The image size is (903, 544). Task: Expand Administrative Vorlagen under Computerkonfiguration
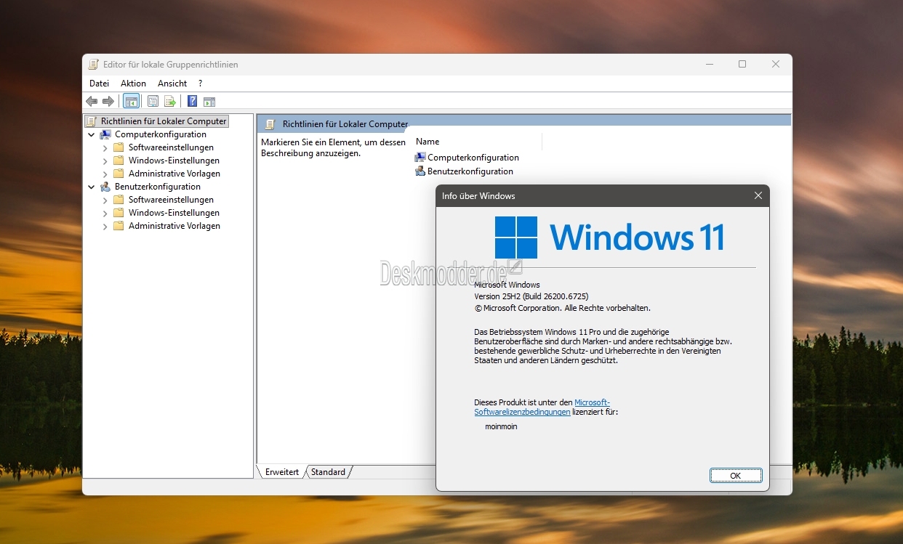pyautogui.click(x=105, y=174)
